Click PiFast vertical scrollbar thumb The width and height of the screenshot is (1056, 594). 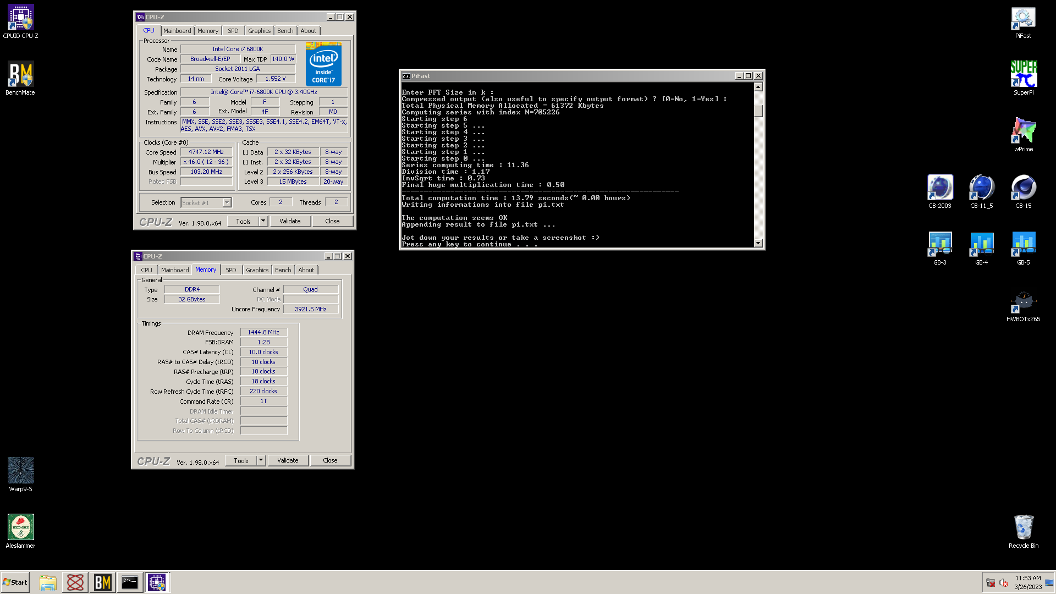coord(758,111)
